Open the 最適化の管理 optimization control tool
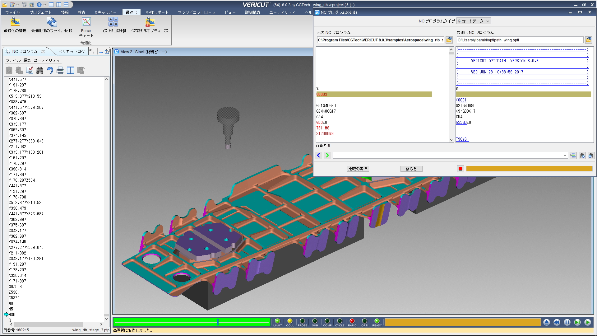 pyautogui.click(x=15, y=25)
